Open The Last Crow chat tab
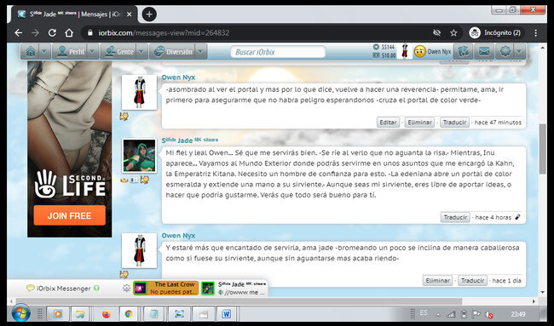The width and height of the screenshot is (554, 326). (x=166, y=289)
